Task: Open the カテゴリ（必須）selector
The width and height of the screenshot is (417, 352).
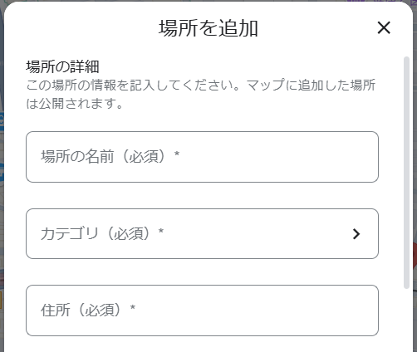Action: (202, 234)
